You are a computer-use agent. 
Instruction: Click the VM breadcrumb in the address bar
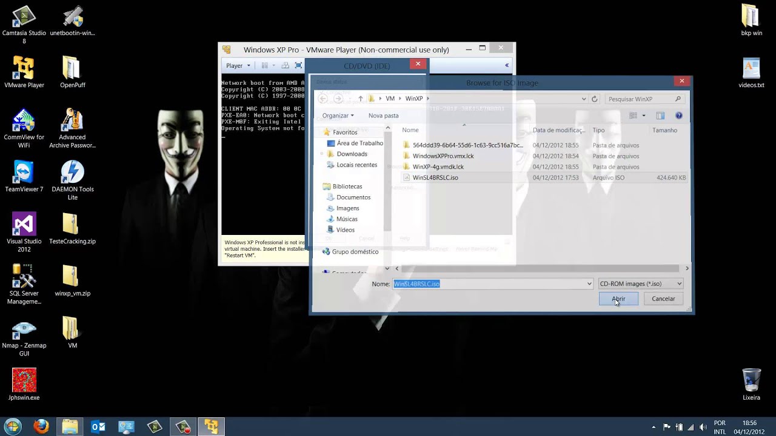[390, 99]
